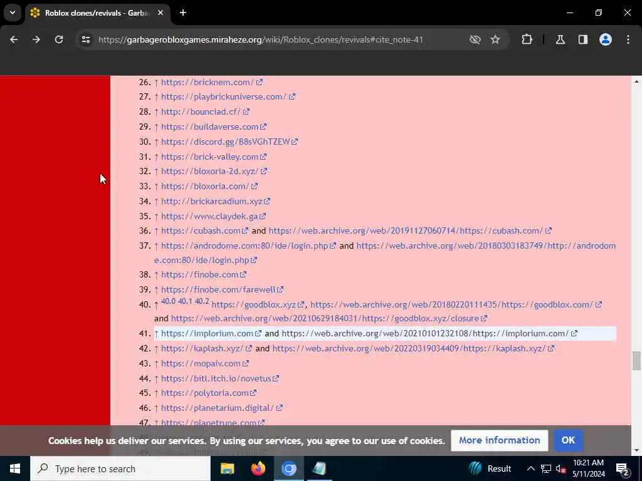Open the www.claydek.ga link
The width and height of the screenshot is (642, 481).
click(209, 216)
